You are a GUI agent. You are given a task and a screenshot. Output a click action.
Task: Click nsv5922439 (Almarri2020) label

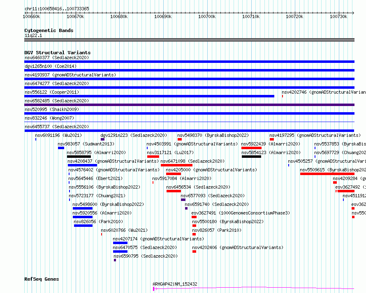pyautogui.click(x=271, y=144)
